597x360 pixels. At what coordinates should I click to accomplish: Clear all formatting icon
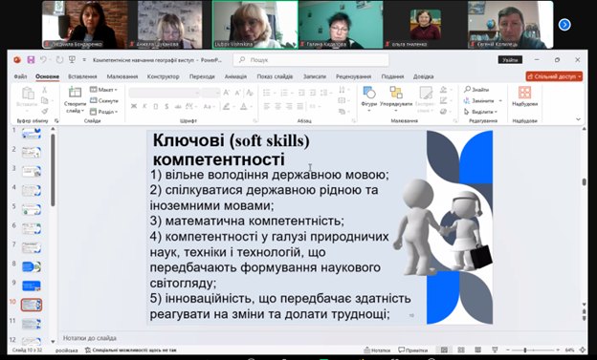coord(250,93)
